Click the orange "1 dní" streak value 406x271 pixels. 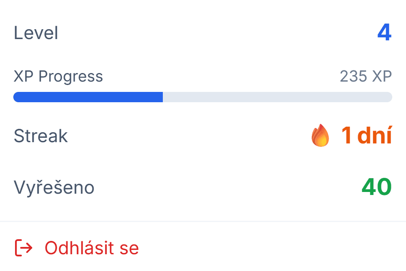pos(366,136)
